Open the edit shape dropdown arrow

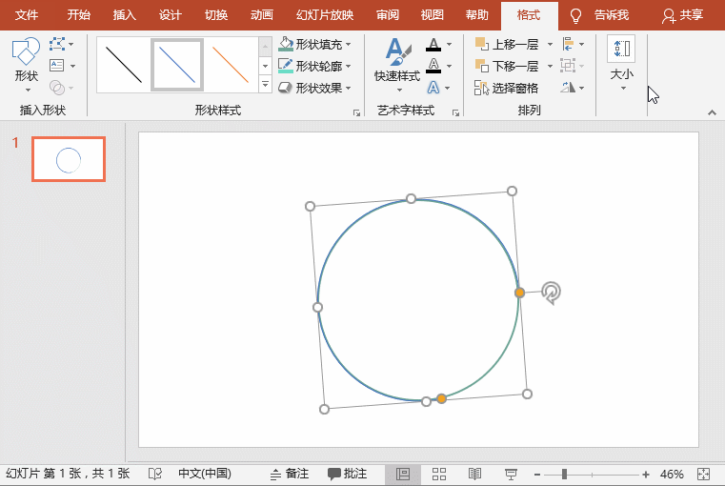click(x=71, y=45)
